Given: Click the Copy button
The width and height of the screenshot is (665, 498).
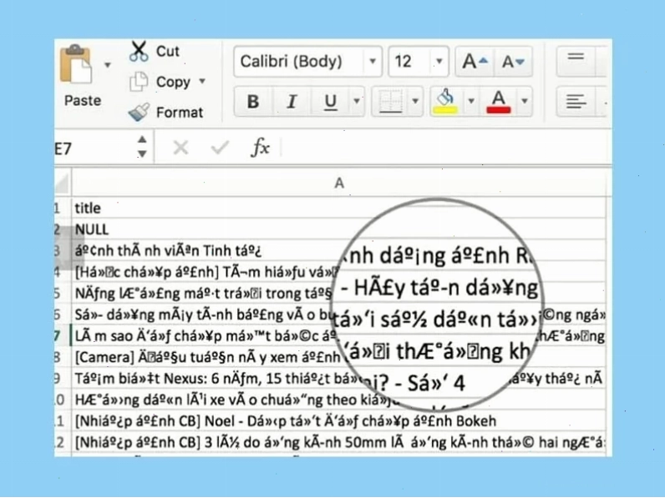Looking at the screenshot, I should [x=167, y=82].
